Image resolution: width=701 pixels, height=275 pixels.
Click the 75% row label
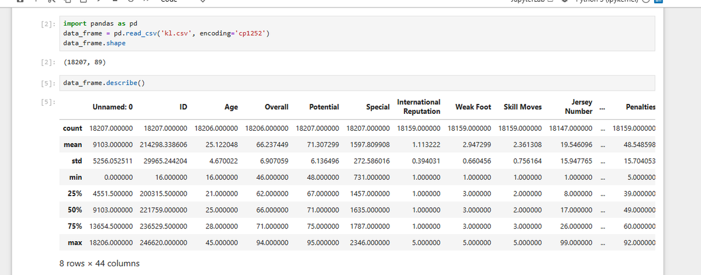(75, 227)
